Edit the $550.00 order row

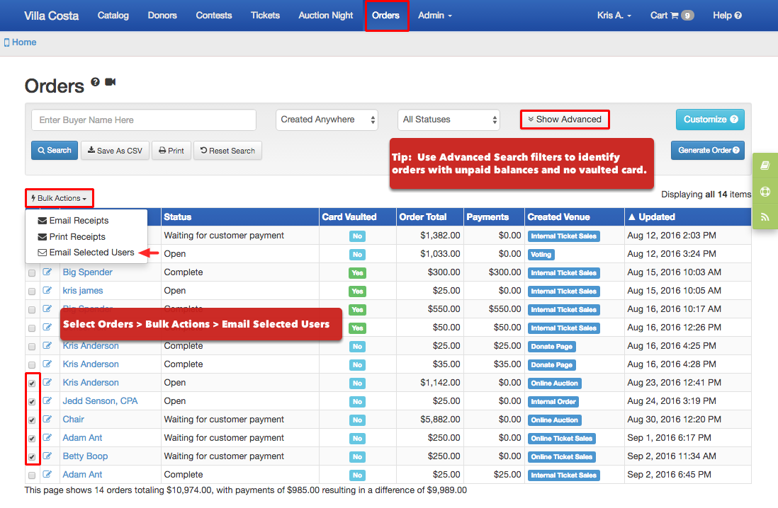[47, 309]
